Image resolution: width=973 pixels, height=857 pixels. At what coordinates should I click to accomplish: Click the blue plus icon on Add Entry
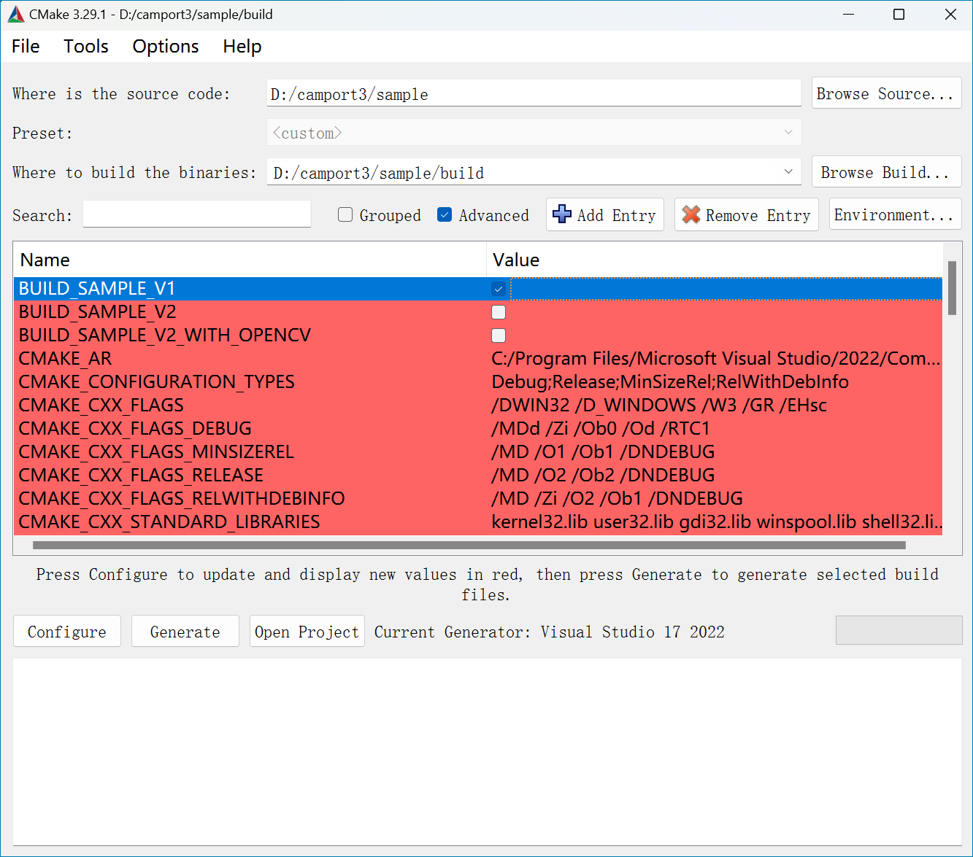pos(562,214)
